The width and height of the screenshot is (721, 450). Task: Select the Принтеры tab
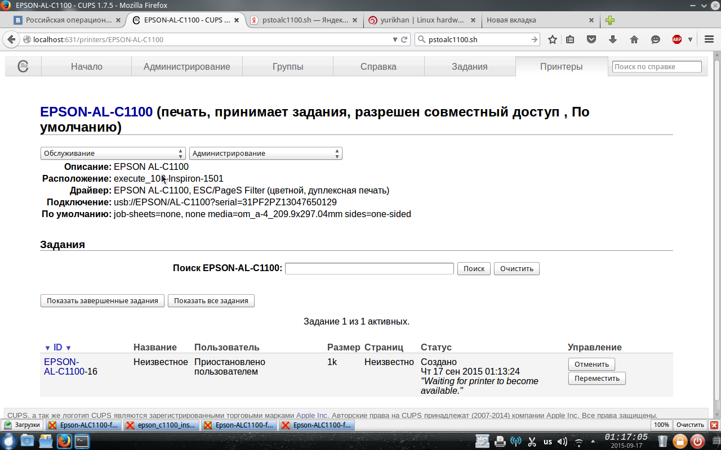562,66
